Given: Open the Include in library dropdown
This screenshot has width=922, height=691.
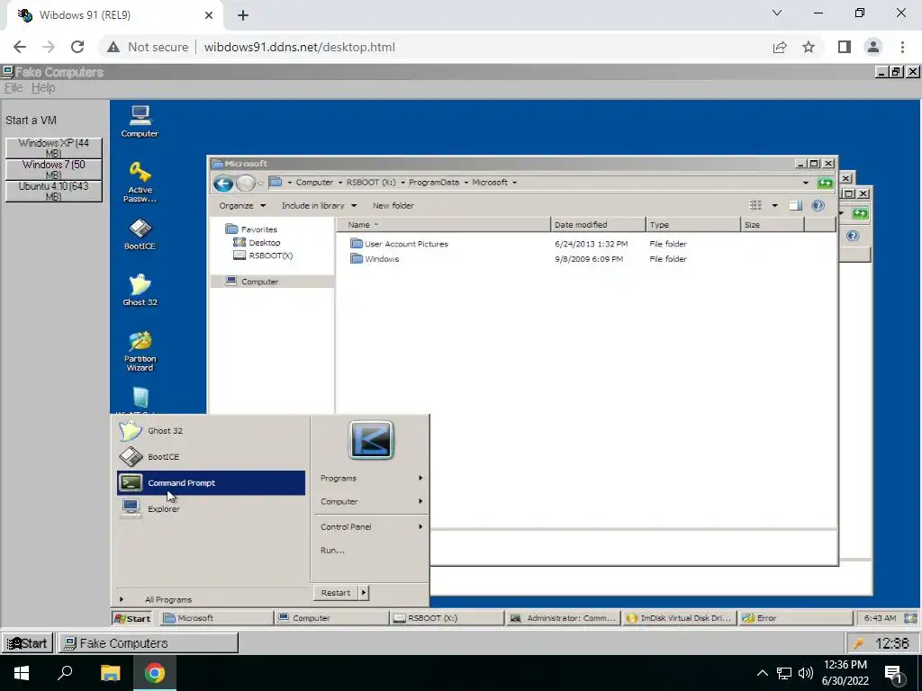Looking at the screenshot, I should click(x=319, y=206).
